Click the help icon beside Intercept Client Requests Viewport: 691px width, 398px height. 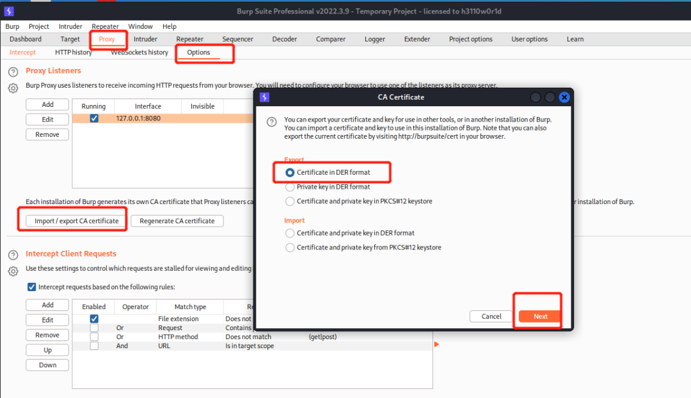[x=13, y=254]
